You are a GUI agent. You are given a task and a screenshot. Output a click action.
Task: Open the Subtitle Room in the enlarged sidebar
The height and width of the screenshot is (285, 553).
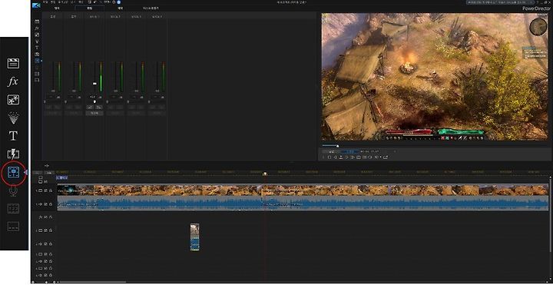(x=13, y=227)
